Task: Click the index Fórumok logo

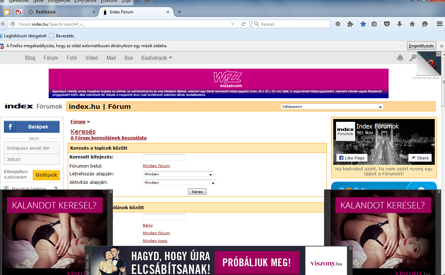Action: [x=33, y=106]
